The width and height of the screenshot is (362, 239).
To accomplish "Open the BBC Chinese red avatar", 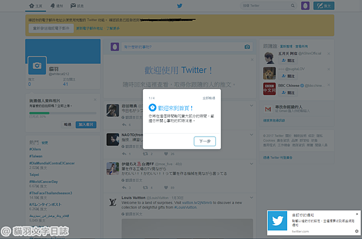I will click(x=269, y=88).
